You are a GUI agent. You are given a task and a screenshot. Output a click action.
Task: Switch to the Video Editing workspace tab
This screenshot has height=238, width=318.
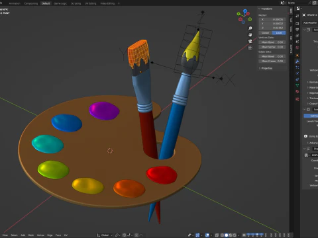107,3
